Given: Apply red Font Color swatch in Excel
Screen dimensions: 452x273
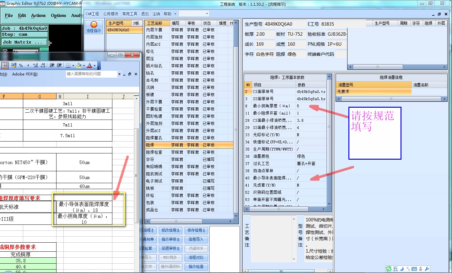Looking at the screenshot, I should [89, 65].
